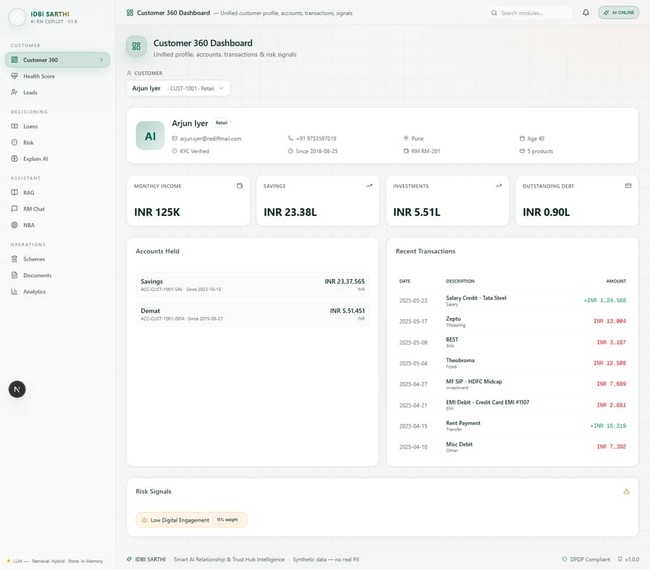Click the AI avatar thumbnail of Arjun Iyer
Viewport: 650px width, 570px height.
pos(150,136)
